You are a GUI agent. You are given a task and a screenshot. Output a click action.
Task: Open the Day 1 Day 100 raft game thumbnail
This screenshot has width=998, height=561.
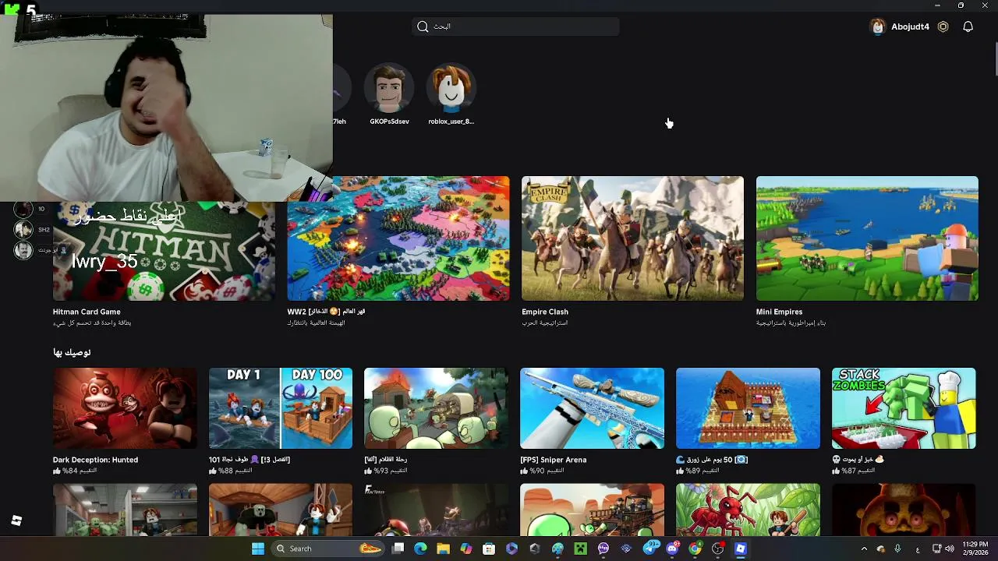click(x=281, y=408)
